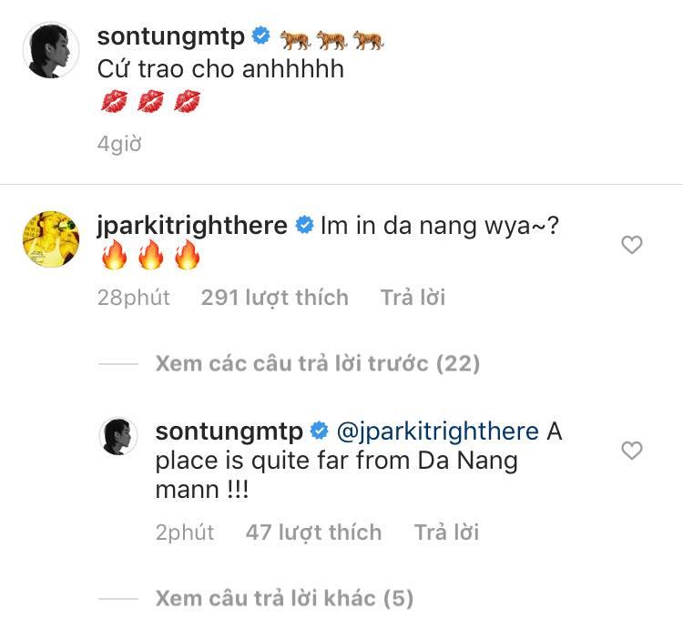Viewport: 683px width, 639px height.
Task: Click the "4giờ" caption timestamp
Action: point(119,144)
